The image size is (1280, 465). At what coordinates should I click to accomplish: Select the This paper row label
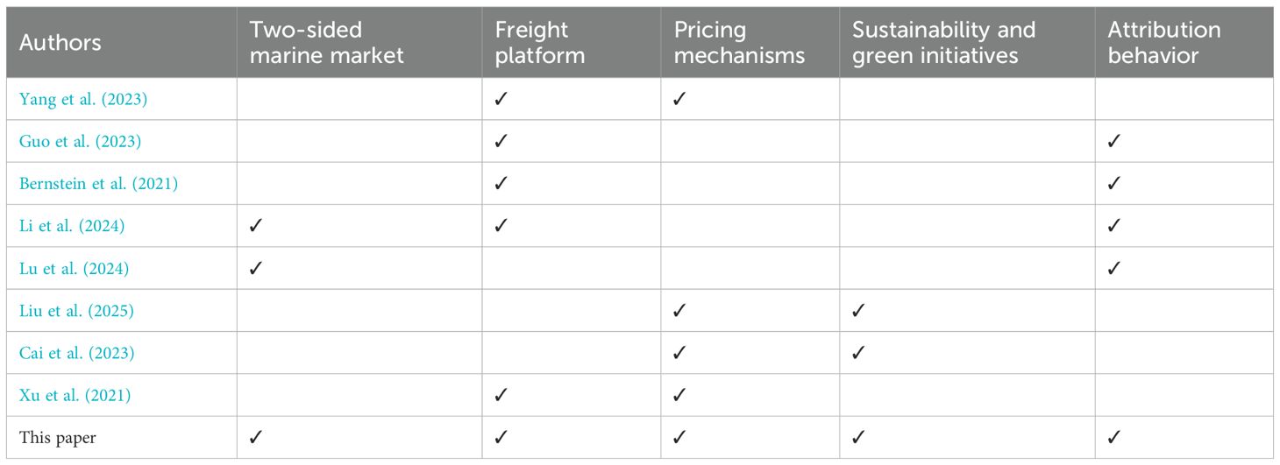coord(57,438)
